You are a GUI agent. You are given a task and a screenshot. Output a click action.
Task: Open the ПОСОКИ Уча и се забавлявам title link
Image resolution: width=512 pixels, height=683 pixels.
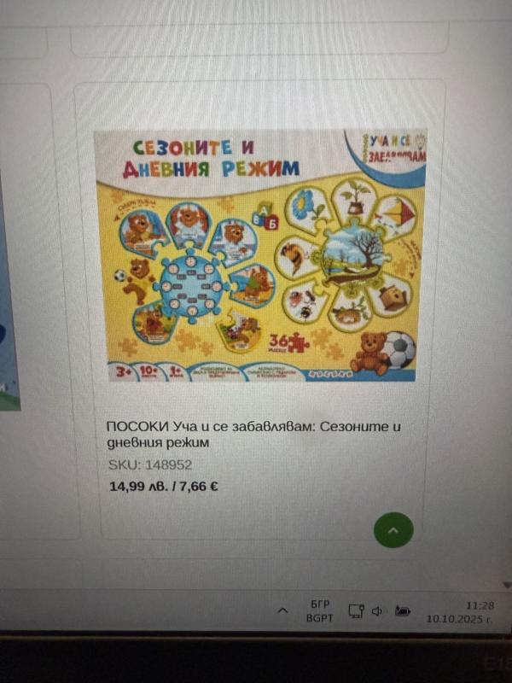pos(253,435)
